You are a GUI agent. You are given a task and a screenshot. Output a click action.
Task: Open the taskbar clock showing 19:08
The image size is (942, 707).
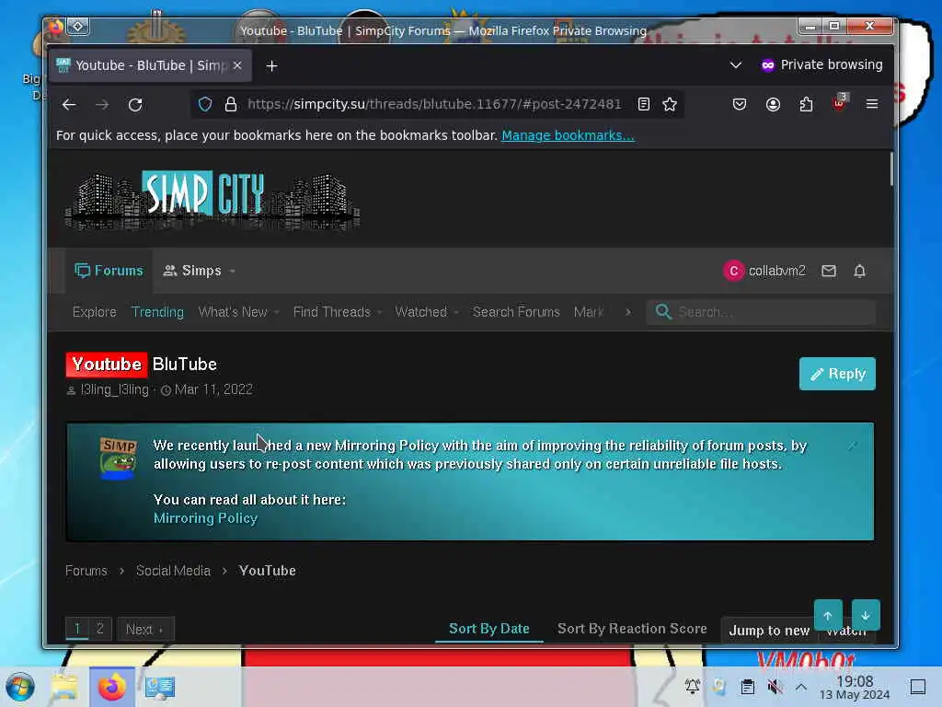[x=855, y=687]
